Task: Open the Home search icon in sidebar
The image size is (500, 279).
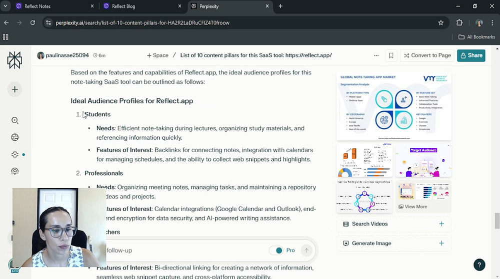Action: pos(15,120)
